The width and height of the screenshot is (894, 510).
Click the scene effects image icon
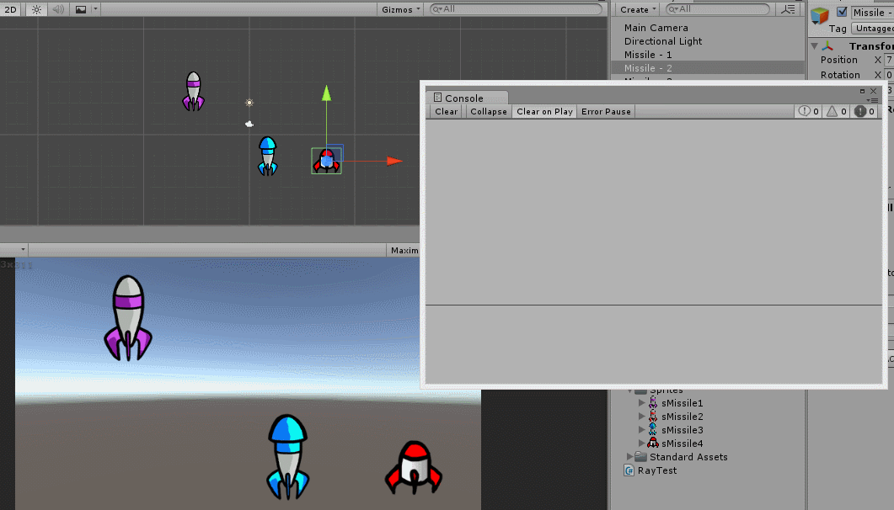click(x=79, y=9)
